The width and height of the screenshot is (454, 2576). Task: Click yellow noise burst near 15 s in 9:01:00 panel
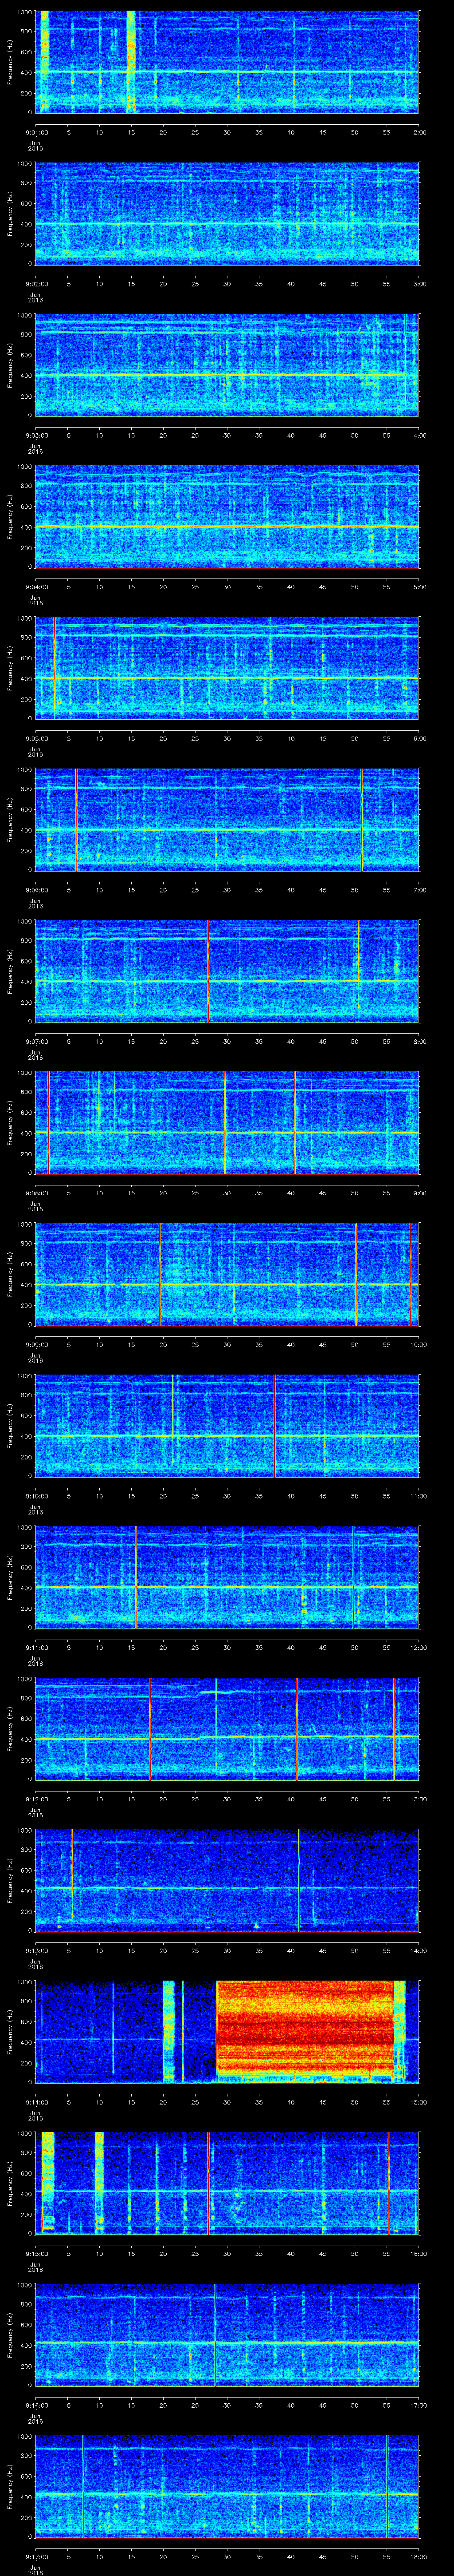131,61
